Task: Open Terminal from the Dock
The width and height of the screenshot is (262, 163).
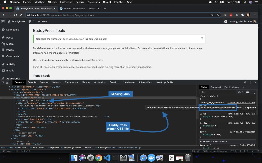Action: tap(115, 158)
